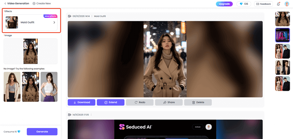Expand Maid Outfit effect chevron
This screenshot has width=293, height=139.
click(54, 22)
